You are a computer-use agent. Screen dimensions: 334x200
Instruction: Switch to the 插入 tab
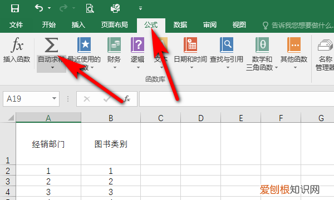[78, 25]
